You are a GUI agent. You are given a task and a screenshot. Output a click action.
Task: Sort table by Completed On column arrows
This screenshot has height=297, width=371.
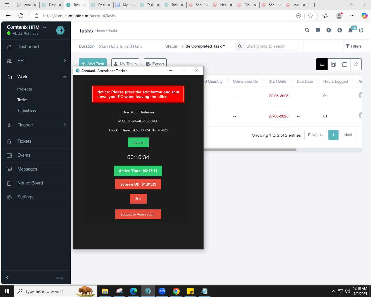263,80
